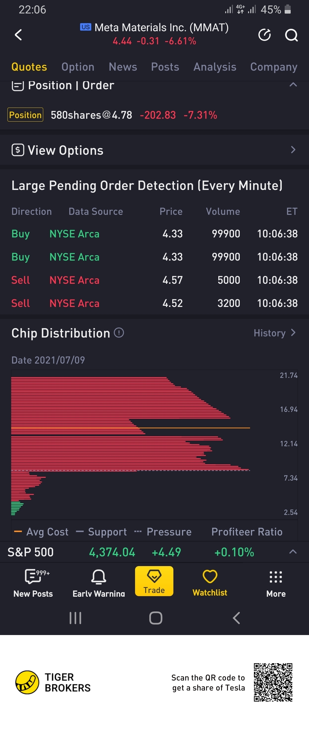Tap the back arrow at top left
This screenshot has width=309, height=730.
tap(18, 35)
